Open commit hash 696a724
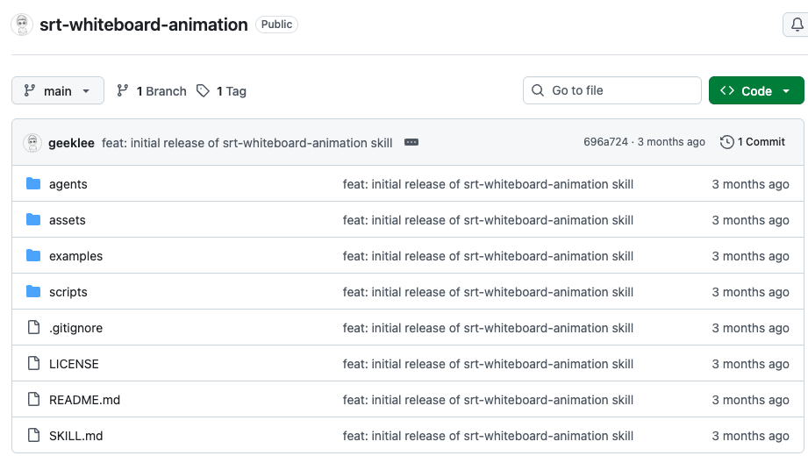Screen dimensions: 808x463 [x=605, y=142]
